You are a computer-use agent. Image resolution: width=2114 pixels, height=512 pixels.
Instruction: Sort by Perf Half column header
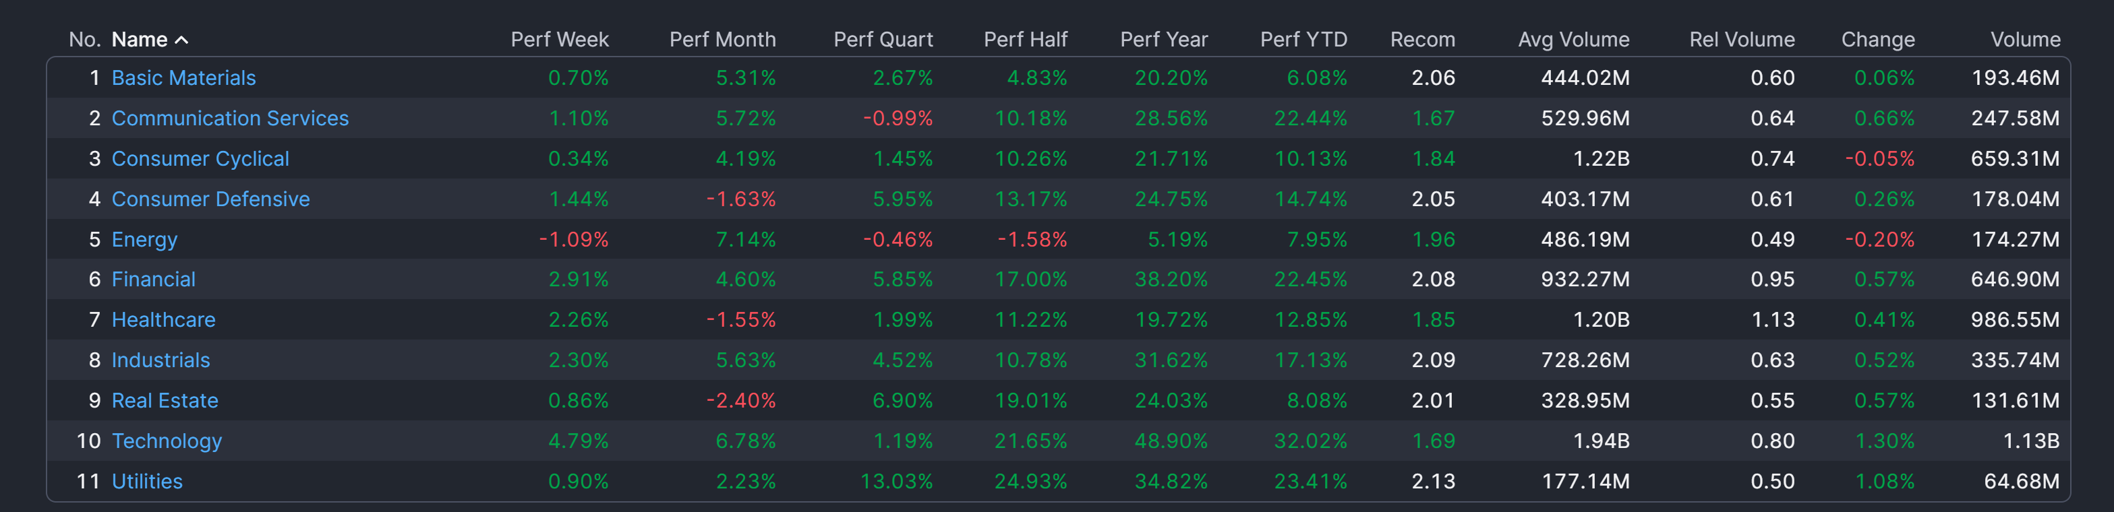[1025, 39]
